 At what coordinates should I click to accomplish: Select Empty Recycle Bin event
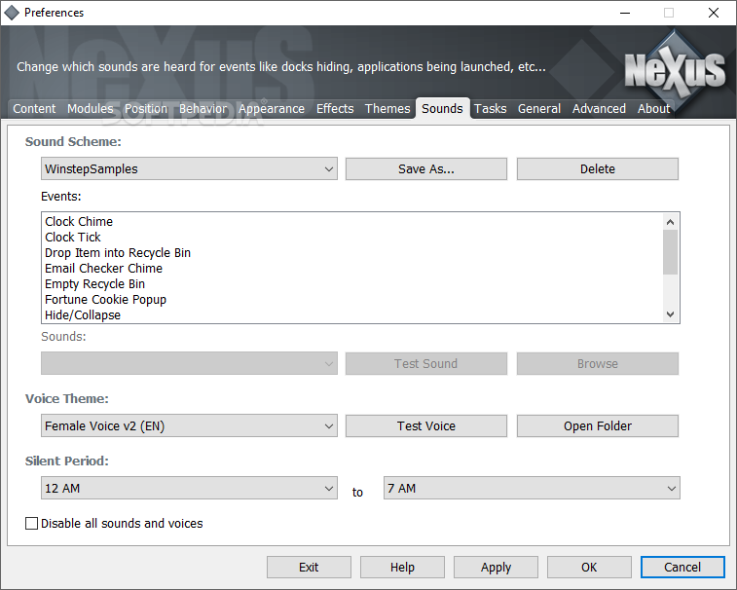pos(352,283)
